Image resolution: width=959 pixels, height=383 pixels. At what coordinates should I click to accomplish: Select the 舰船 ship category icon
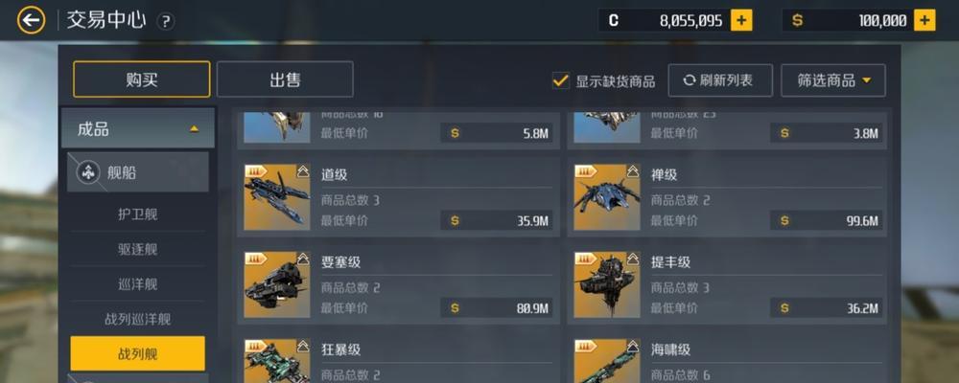[88, 173]
